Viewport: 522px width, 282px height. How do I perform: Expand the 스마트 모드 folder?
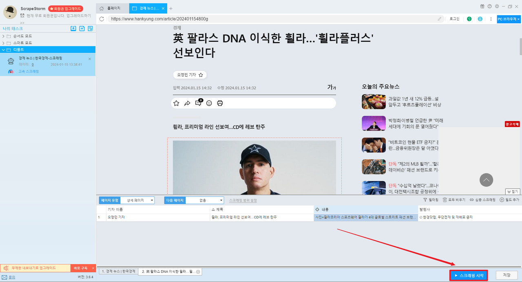click(x=4, y=42)
